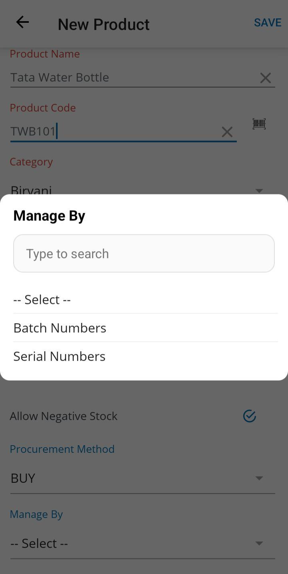
Task: Open the bottom Manage By dropdown arrow
Action: [259, 543]
